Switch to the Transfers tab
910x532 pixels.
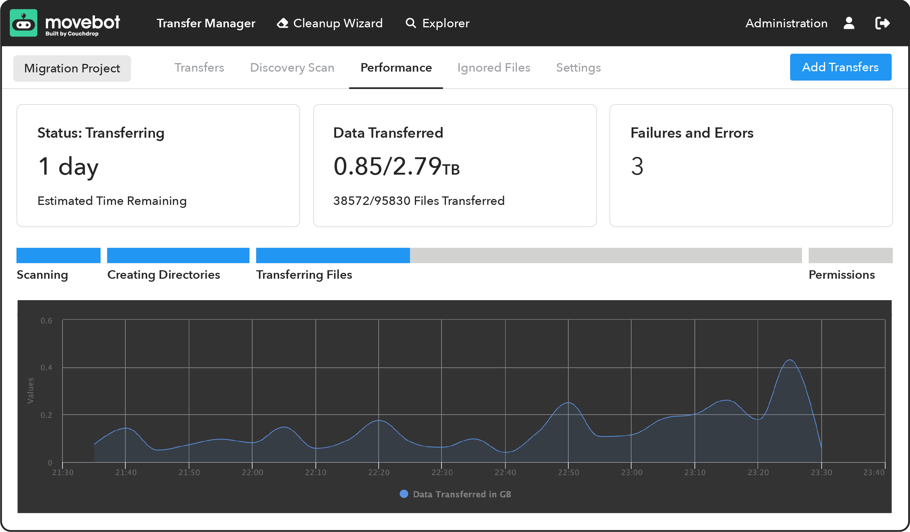click(199, 68)
